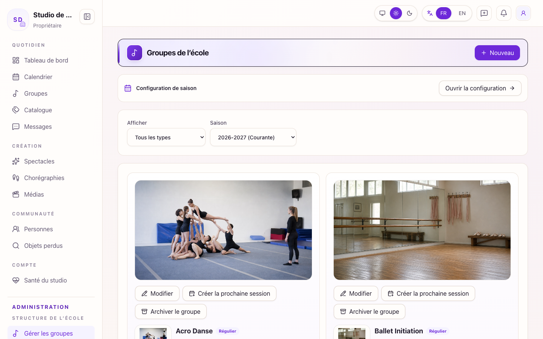Click the music note icon beside Groupes de l'école
Image resolution: width=543 pixels, height=339 pixels.
[x=135, y=53]
